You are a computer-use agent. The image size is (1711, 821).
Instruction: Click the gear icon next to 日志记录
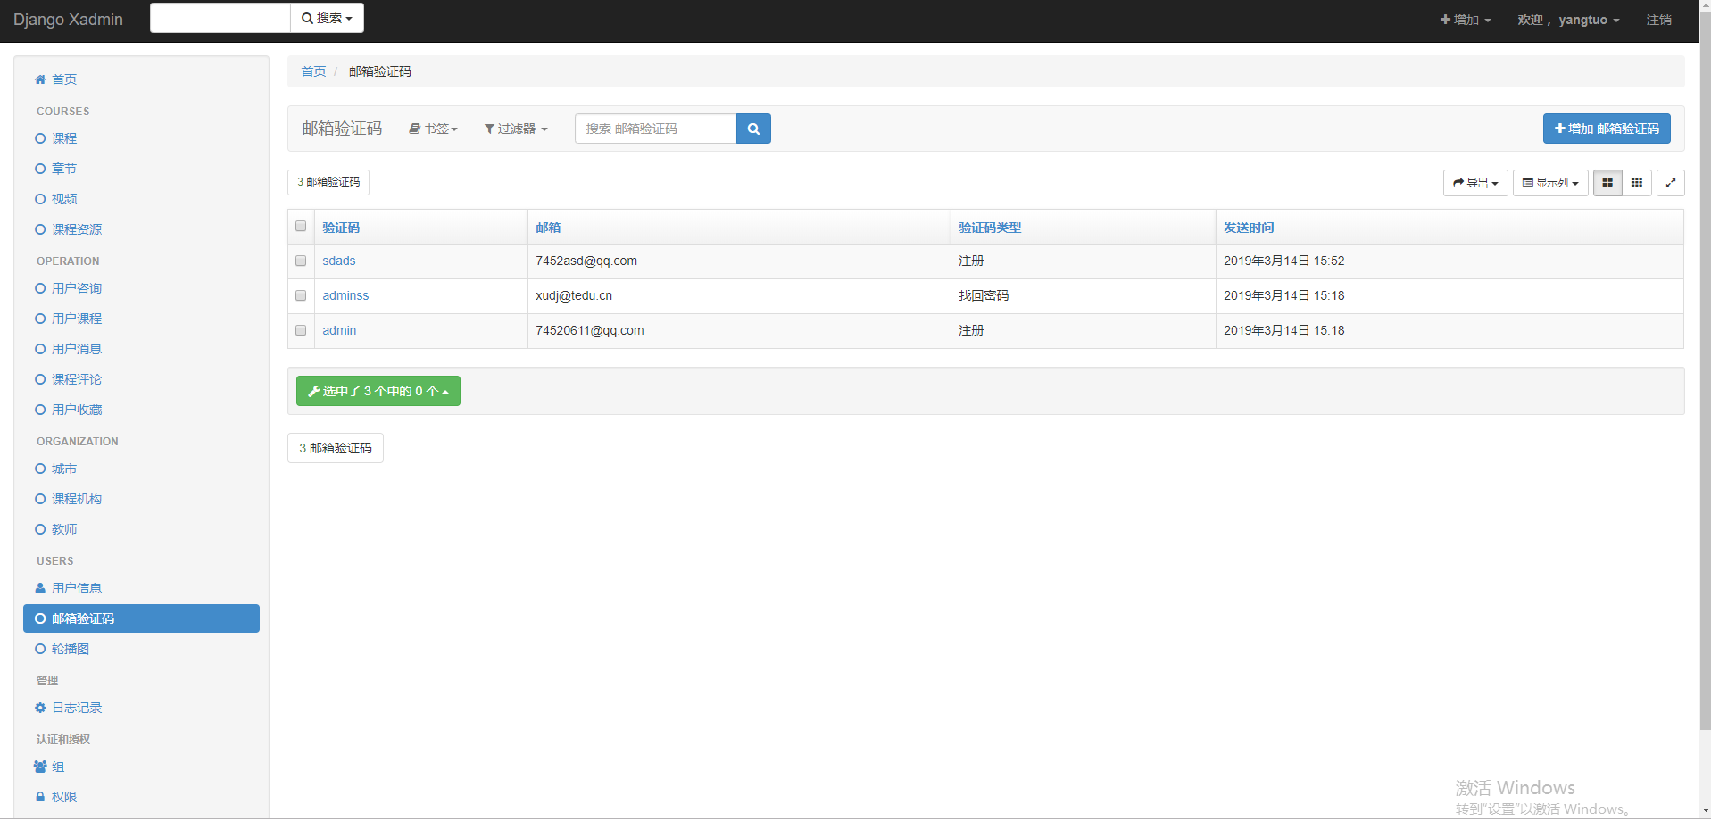tap(40, 708)
